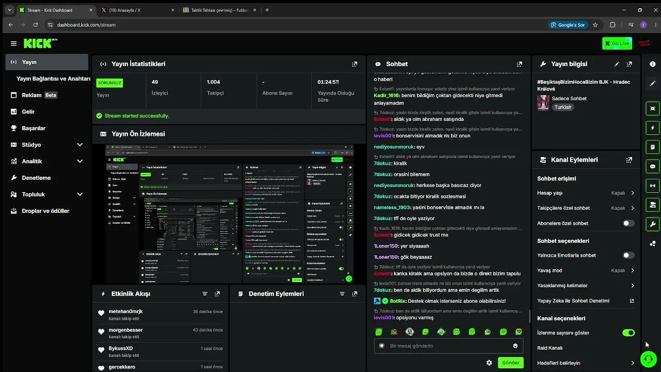Open the Yapay Zeka ile Sohbet Denetimi external link
This screenshot has width=661, height=372.
[x=632, y=301]
